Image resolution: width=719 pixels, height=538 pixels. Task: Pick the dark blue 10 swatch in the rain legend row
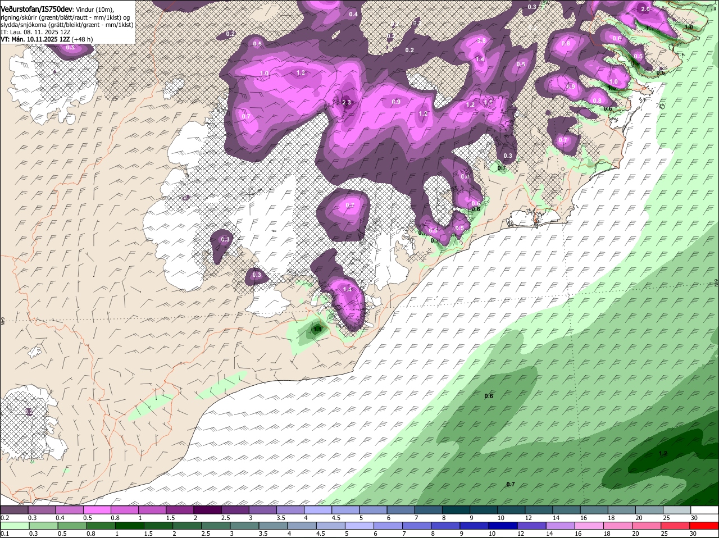point(502,526)
